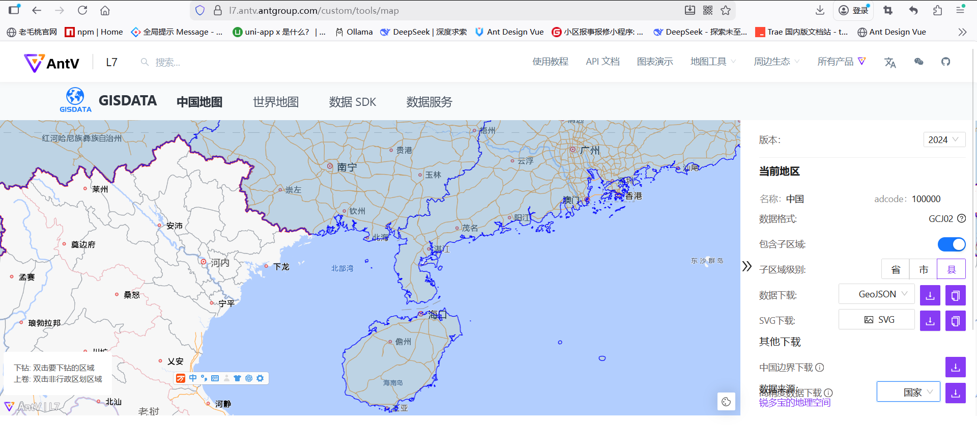Open the 使用教程 menu item

[551, 62]
